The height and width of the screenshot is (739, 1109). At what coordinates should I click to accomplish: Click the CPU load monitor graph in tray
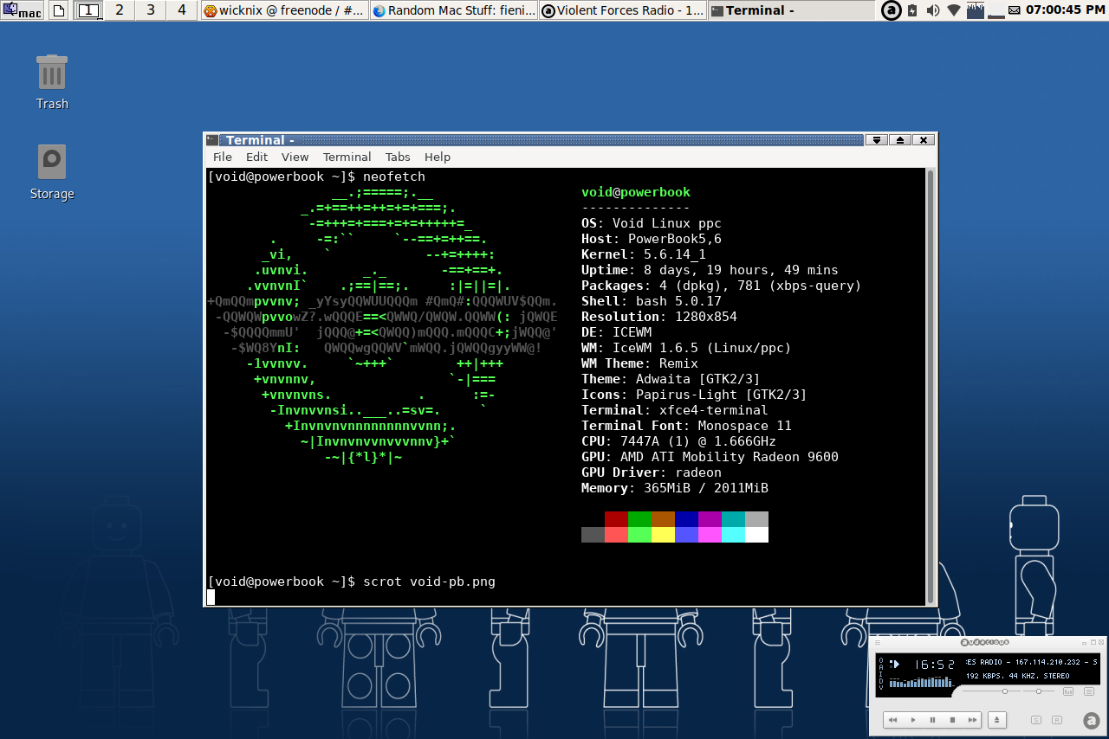(976, 10)
